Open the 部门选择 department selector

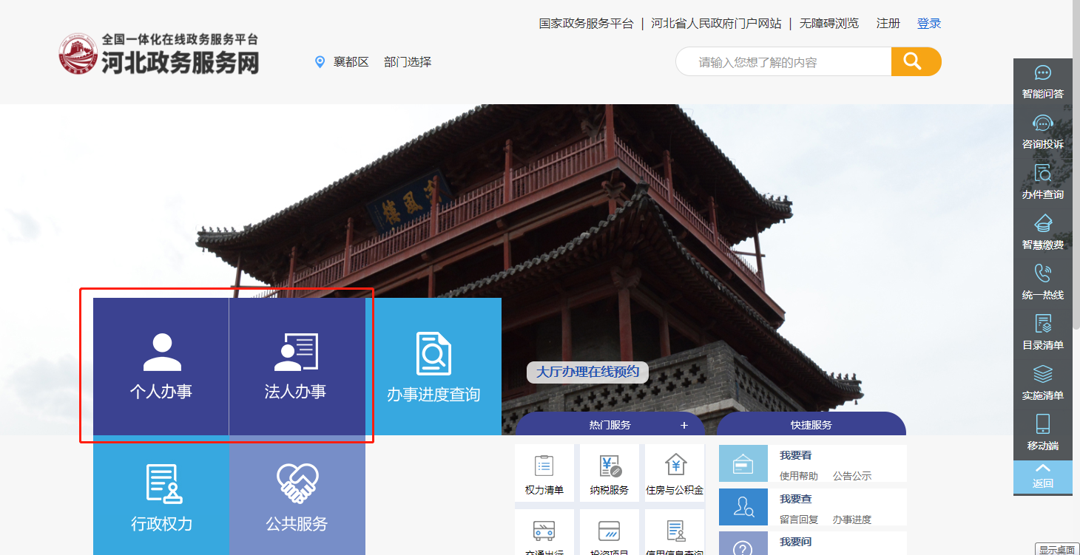click(x=408, y=61)
